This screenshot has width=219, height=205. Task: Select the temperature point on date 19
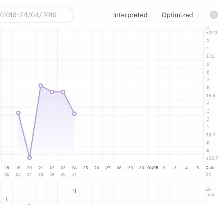(x=18, y=113)
